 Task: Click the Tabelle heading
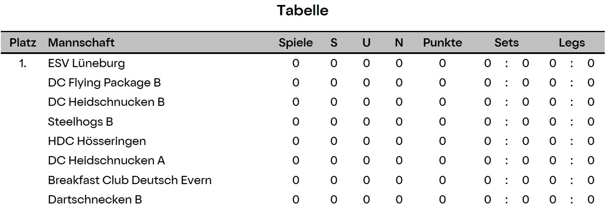tap(303, 10)
